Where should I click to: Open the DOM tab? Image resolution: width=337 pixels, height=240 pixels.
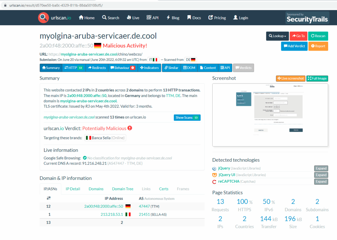tap(189, 68)
